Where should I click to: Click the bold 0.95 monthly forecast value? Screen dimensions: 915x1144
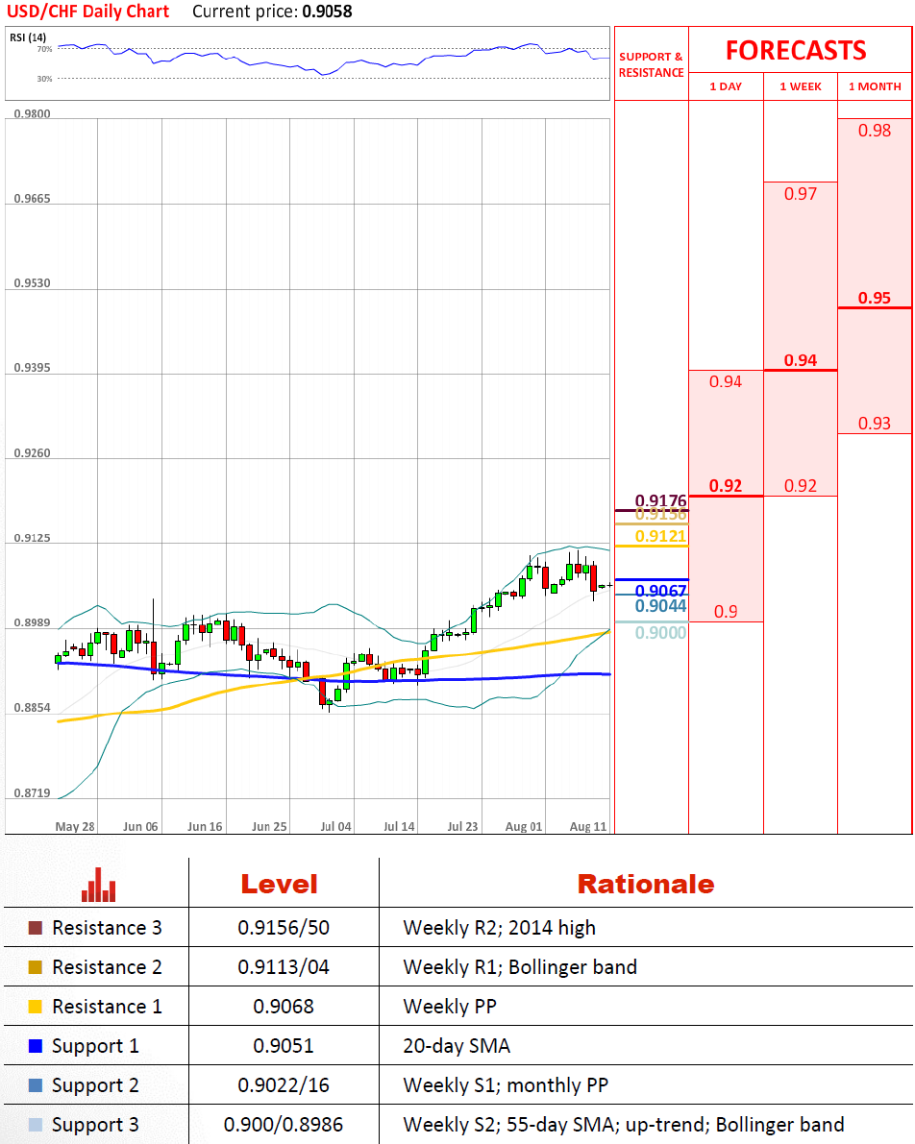coord(875,298)
